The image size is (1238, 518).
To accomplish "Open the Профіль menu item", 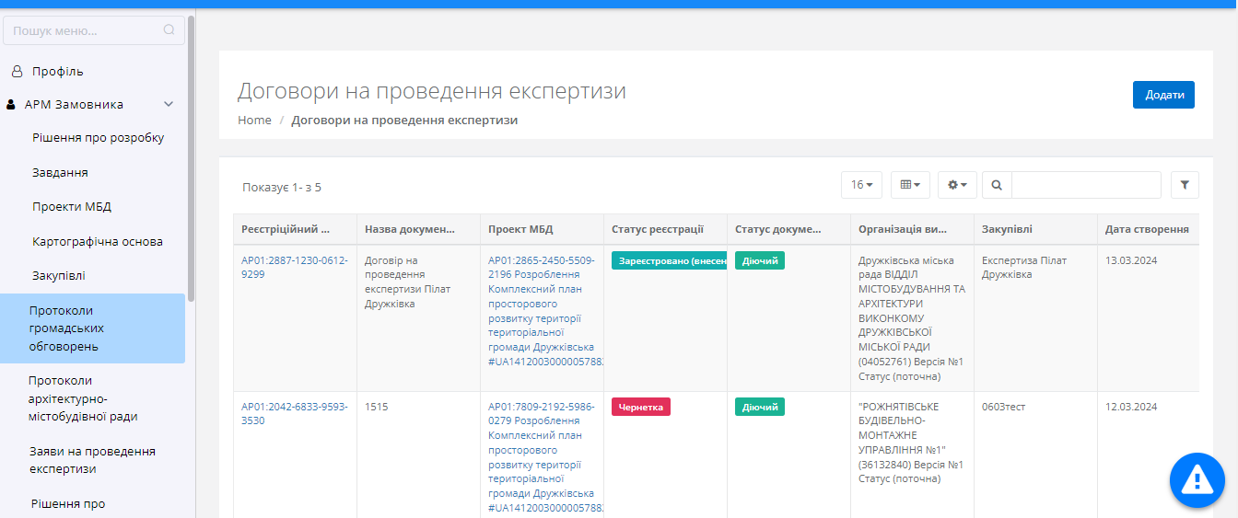I will pos(57,71).
